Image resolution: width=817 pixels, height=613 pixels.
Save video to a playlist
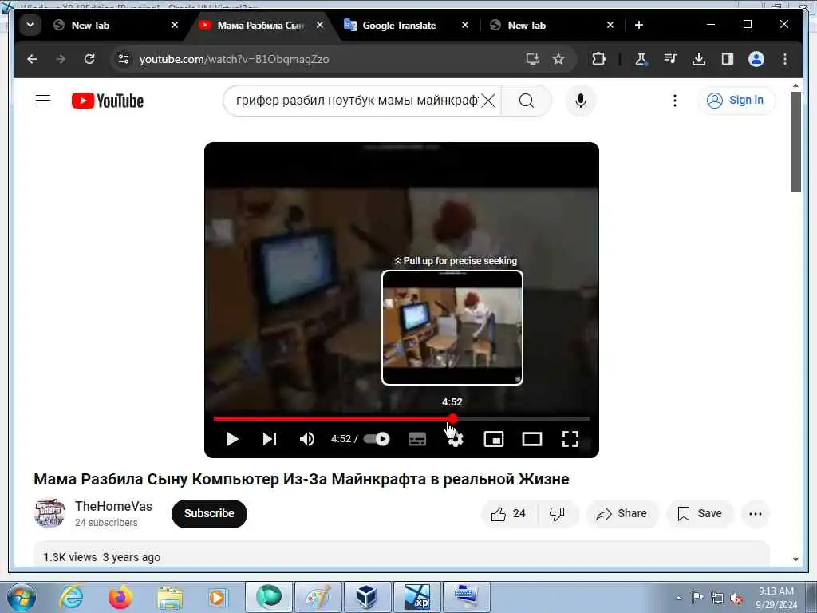tap(700, 513)
